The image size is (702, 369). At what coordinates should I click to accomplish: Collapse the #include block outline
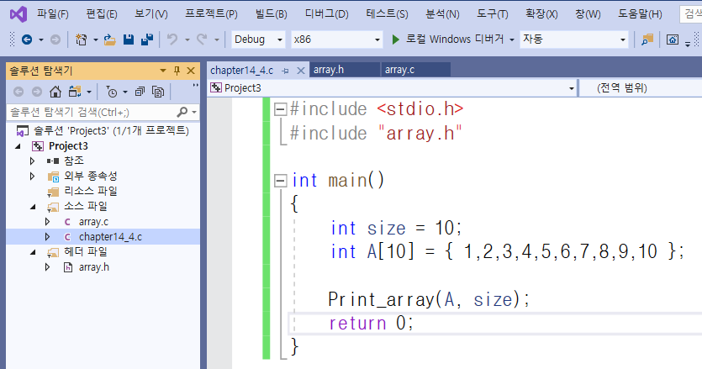tap(280, 109)
